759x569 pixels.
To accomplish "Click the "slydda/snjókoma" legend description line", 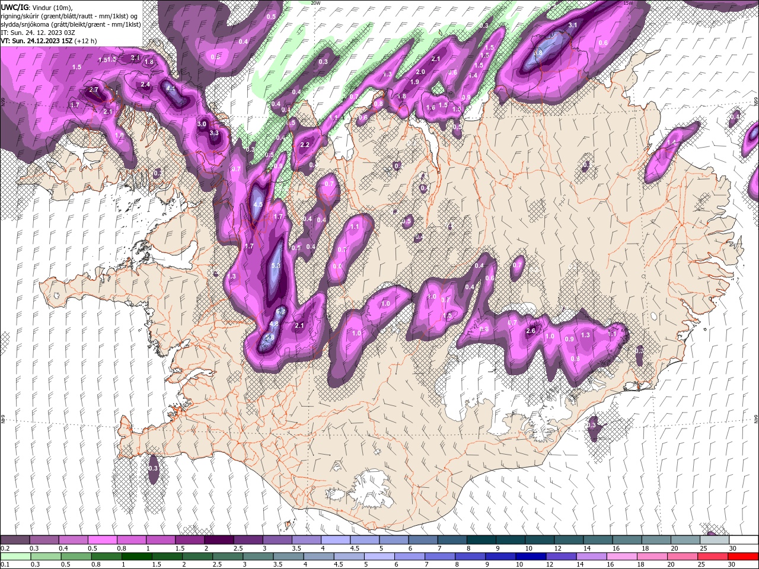I will (x=71, y=24).
